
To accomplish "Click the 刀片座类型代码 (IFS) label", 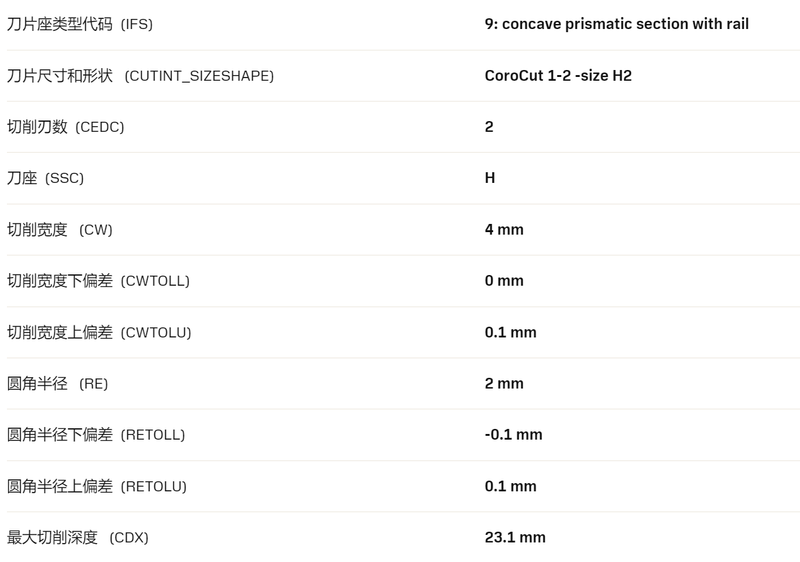I will (x=79, y=25).
